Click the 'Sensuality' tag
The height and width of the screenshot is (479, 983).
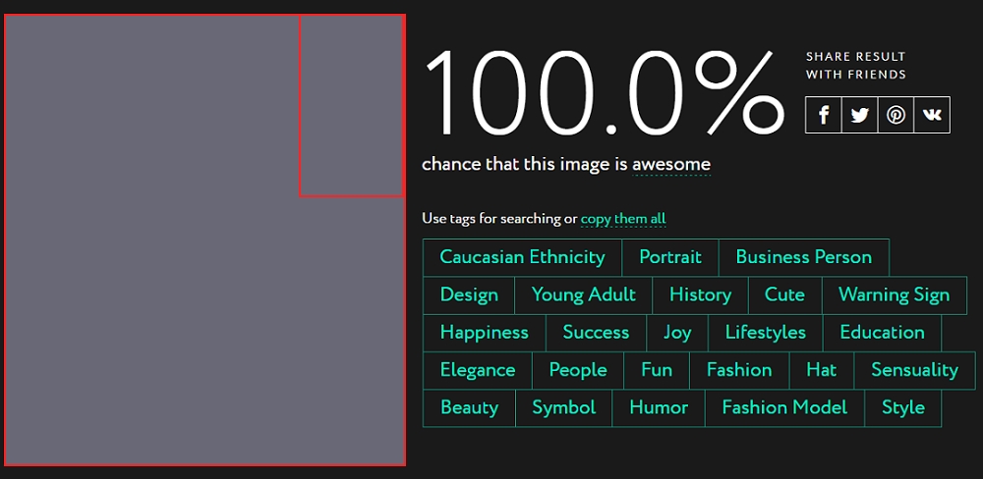(914, 370)
